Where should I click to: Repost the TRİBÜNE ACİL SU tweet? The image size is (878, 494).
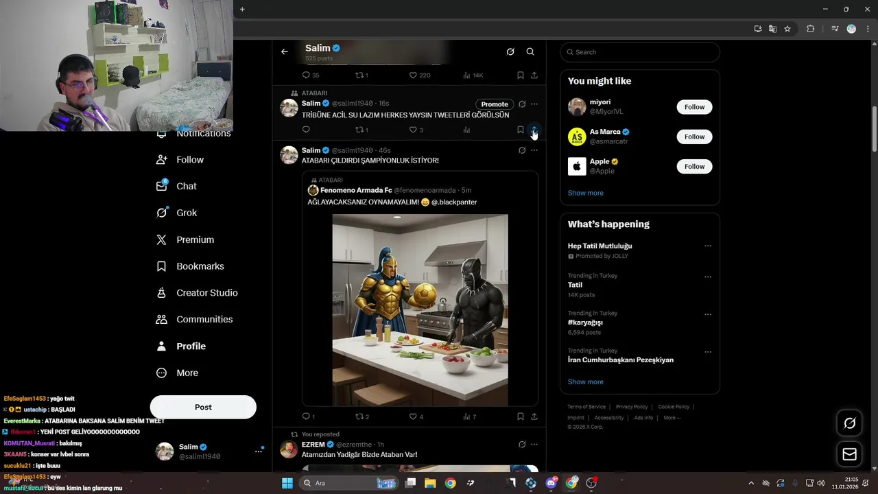361,130
